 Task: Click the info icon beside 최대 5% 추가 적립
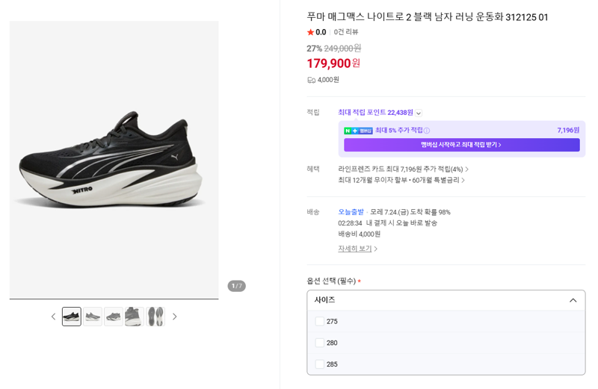tap(427, 131)
